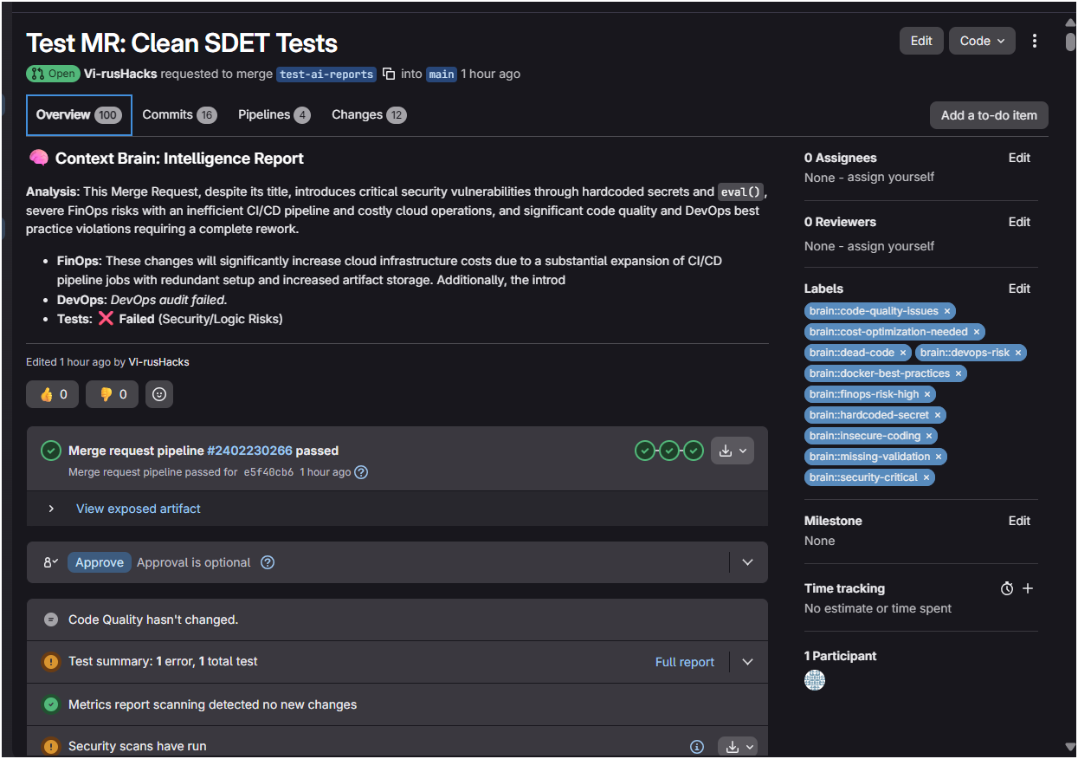Remove the brain::dead-code label
Image resolution: width=1078 pixels, height=759 pixels.
pos(903,353)
